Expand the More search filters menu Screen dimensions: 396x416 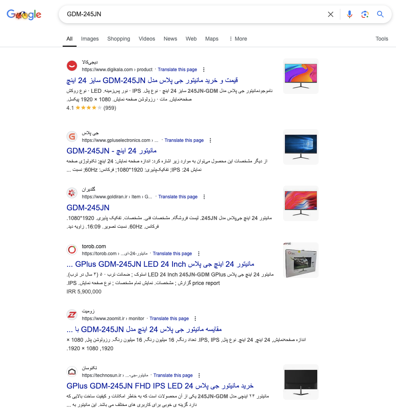(x=238, y=39)
